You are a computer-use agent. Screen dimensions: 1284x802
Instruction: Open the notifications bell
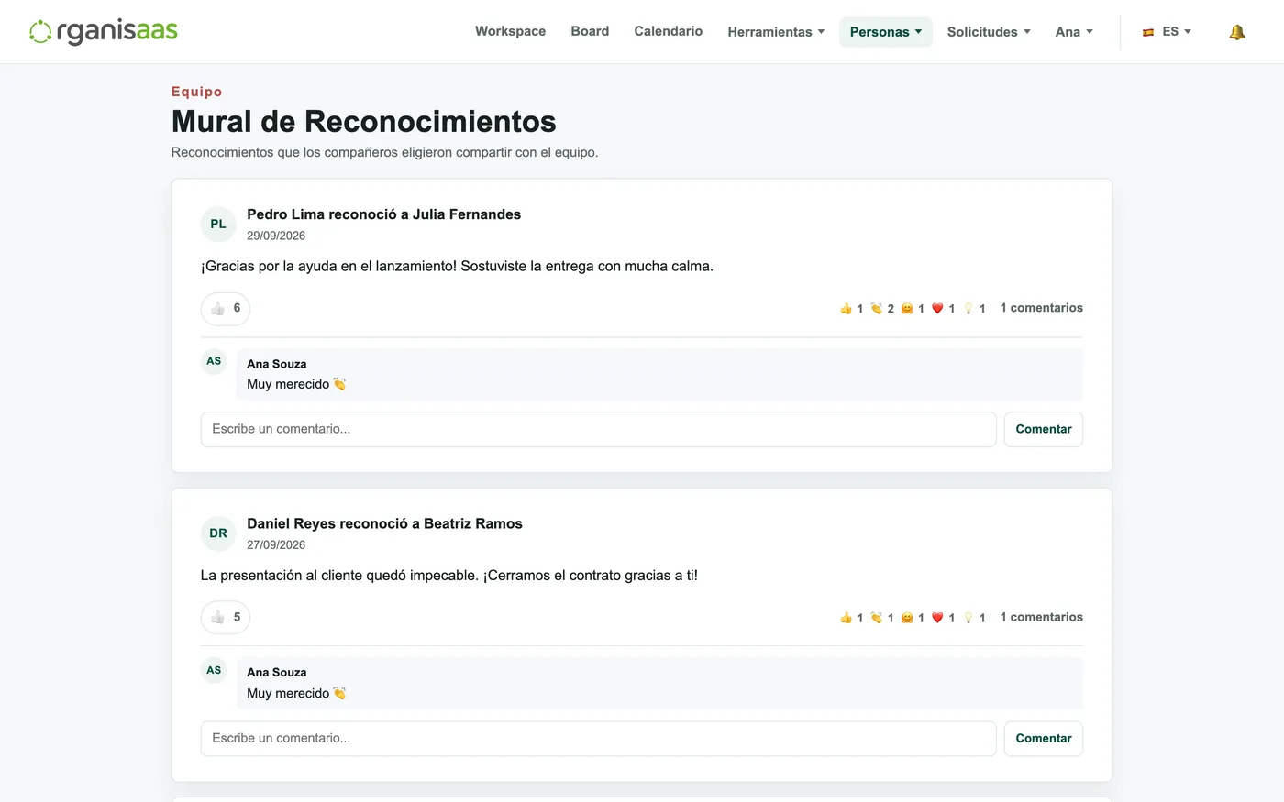tap(1237, 32)
